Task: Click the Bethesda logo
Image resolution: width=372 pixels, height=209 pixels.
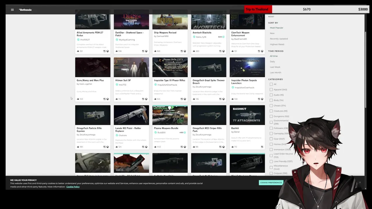Action: (25, 10)
